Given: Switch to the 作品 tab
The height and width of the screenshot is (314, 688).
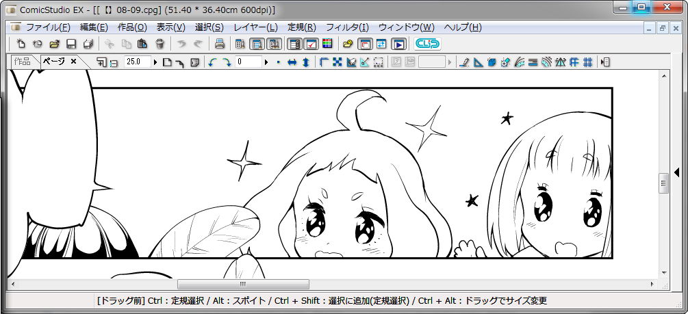Looking at the screenshot, I should [22, 62].
